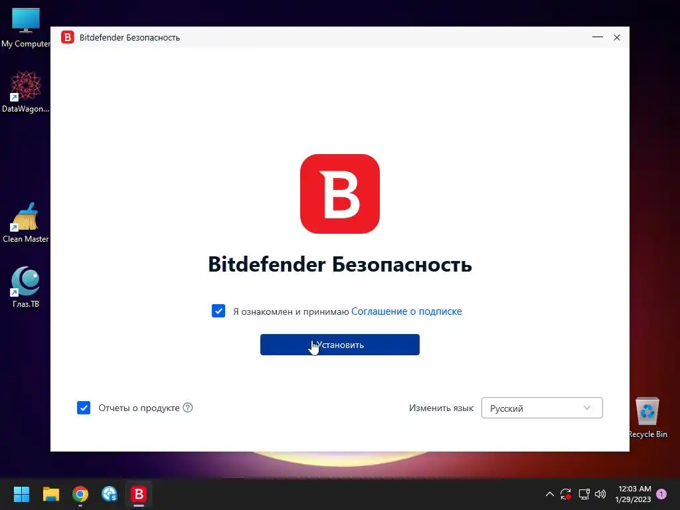Uncheck the subscription agreement acceptance checkbox
This screenshot has width=680, height=510.
click(x=218, y=311)
